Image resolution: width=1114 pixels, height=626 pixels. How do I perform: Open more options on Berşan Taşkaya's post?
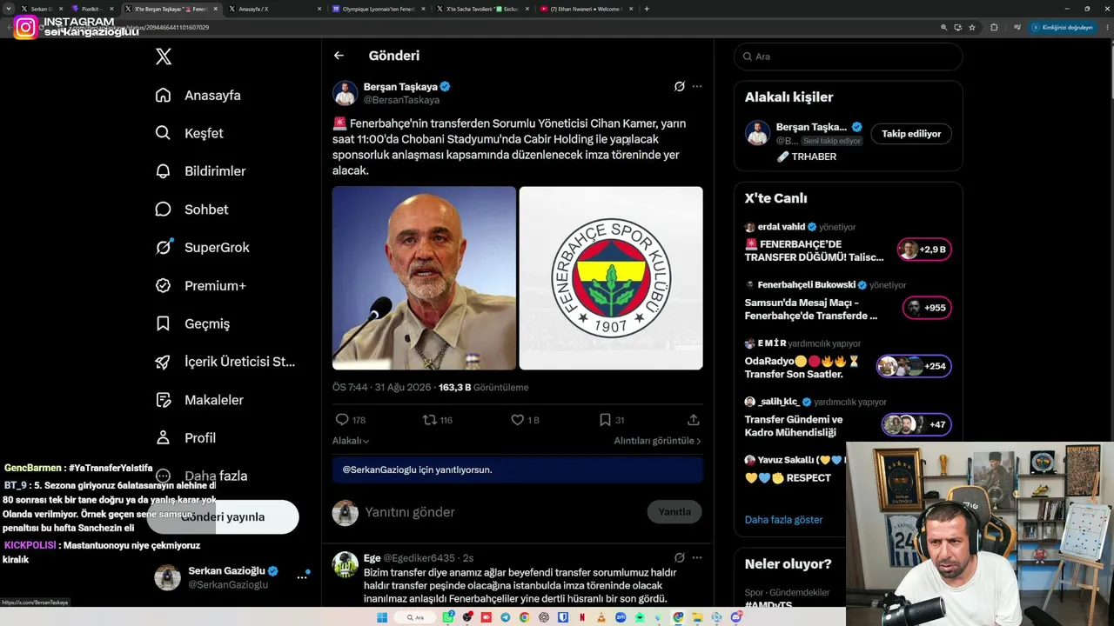(696, 86)
